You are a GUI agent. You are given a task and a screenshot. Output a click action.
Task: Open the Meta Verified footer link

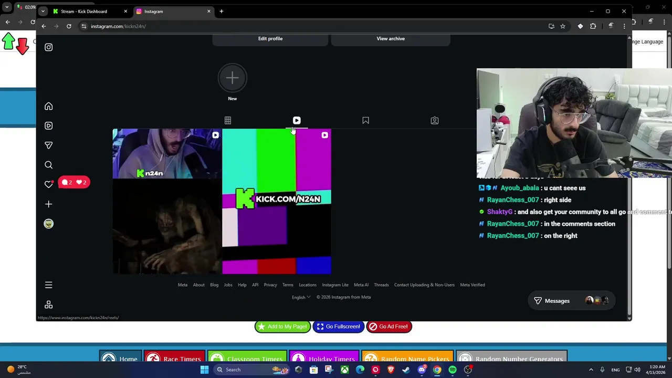472,285
